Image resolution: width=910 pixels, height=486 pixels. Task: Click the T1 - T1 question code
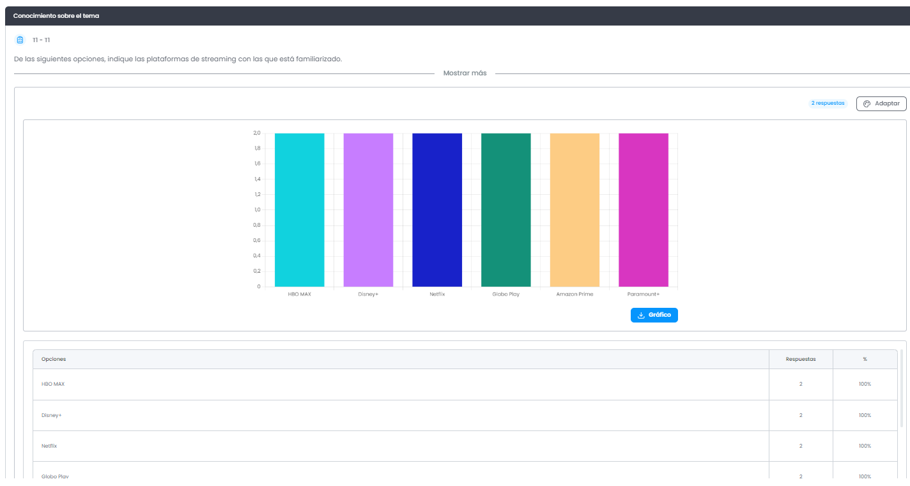click(42, 40)
